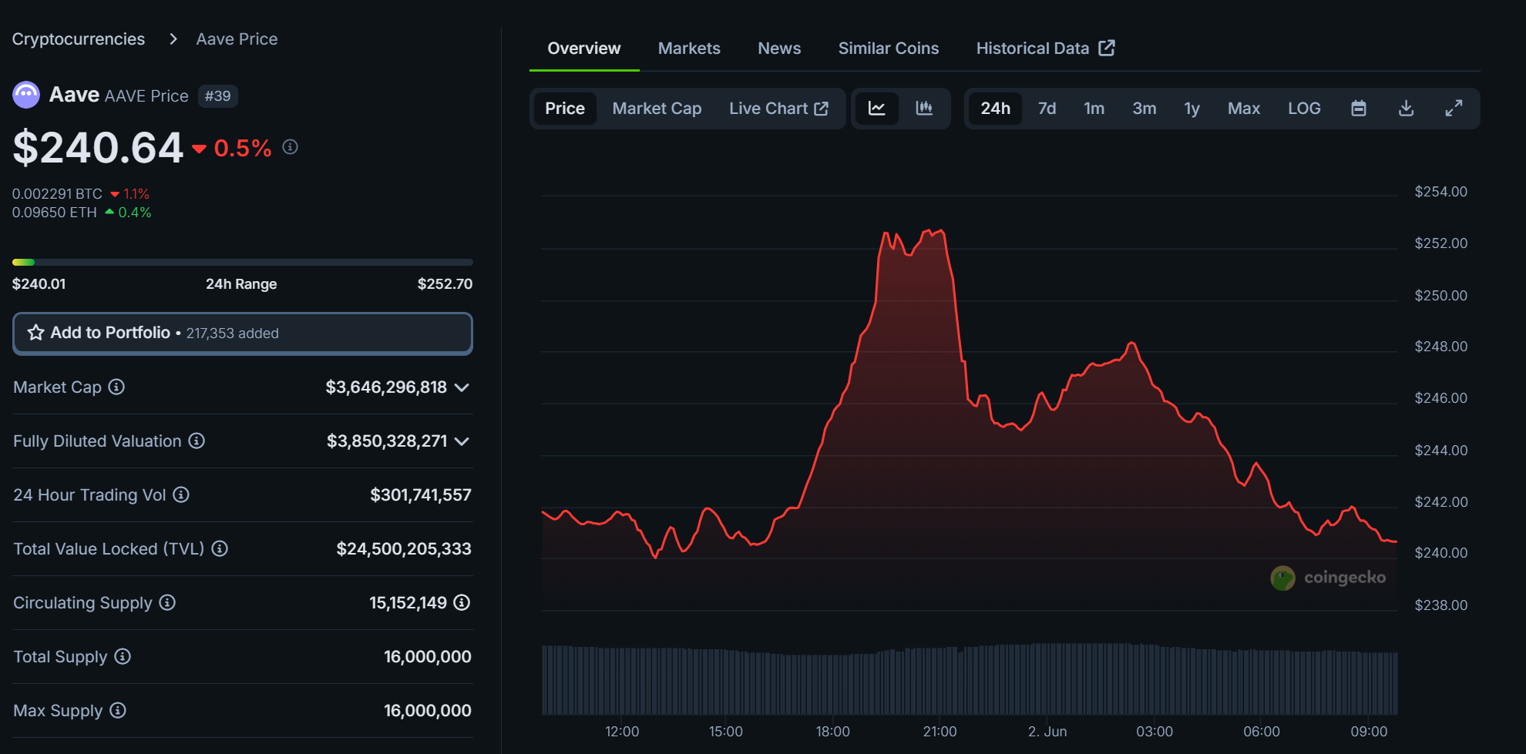Select the Max time range
1526x754 pixels.
point(1243,109)
